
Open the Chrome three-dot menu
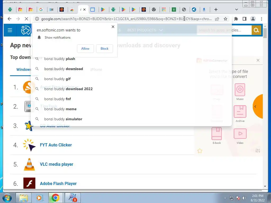[261, 19]
